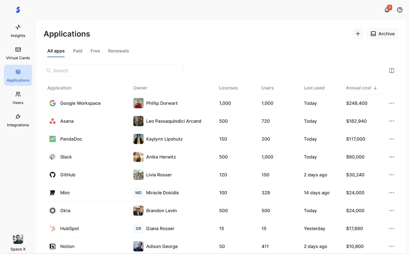
Task: Open the help question mark icon
Action: (x=400, y=10)
